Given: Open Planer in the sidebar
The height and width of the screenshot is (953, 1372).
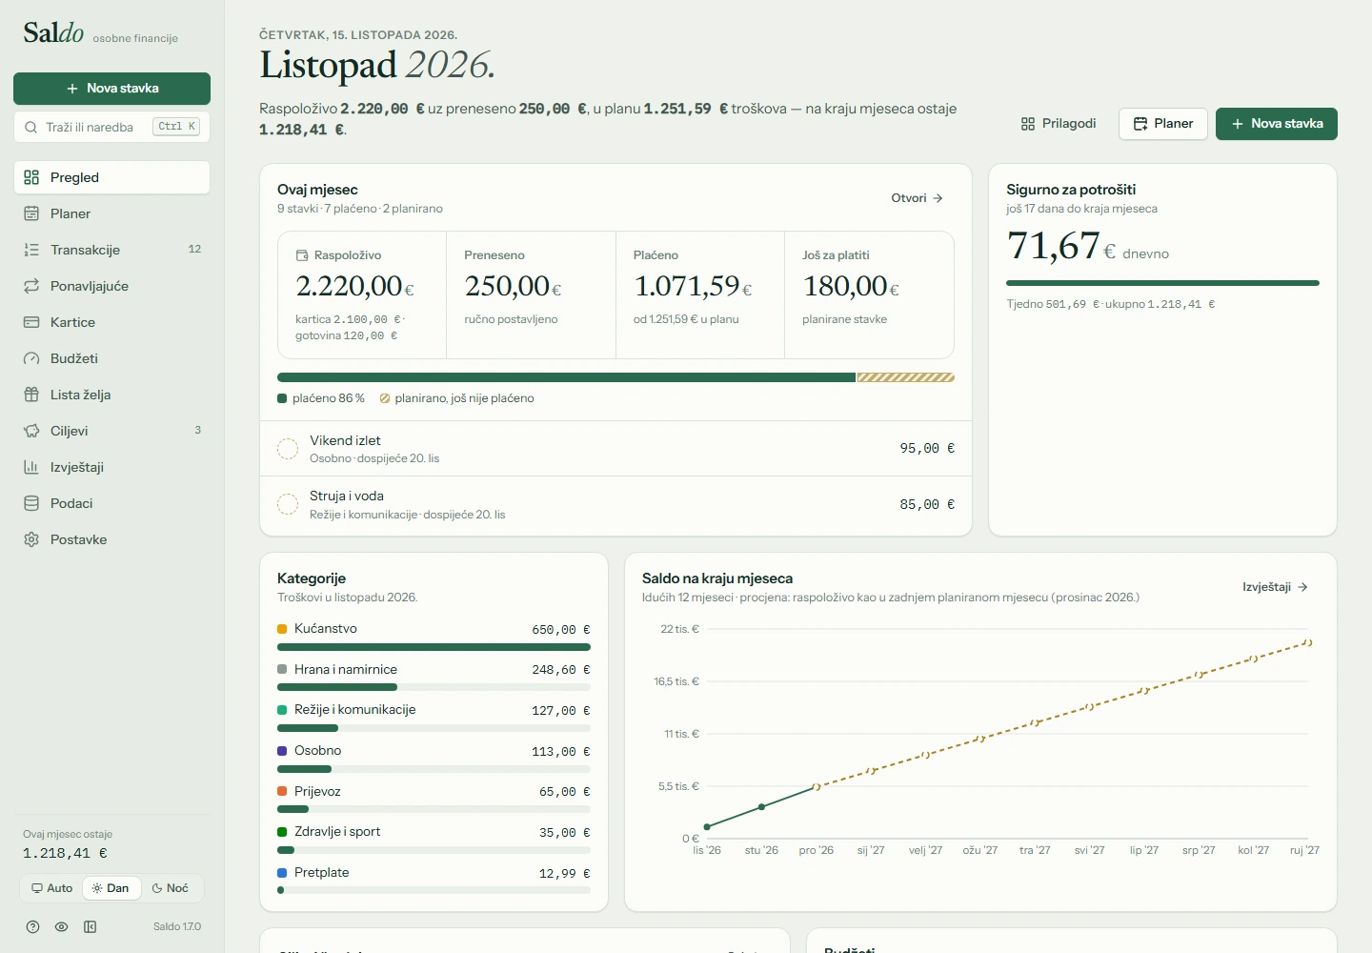Looking at the screenshot, I should coord(111,213).
